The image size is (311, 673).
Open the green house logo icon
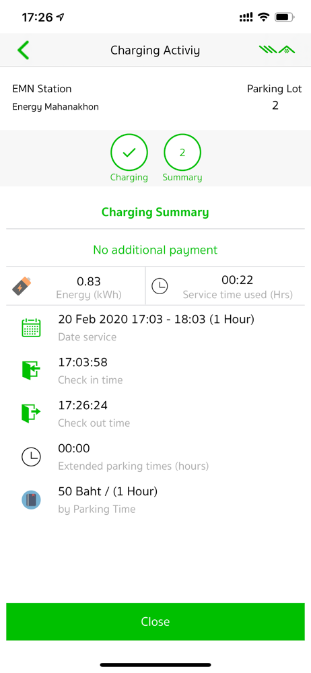pyautogui.click(x=277, y=50)
